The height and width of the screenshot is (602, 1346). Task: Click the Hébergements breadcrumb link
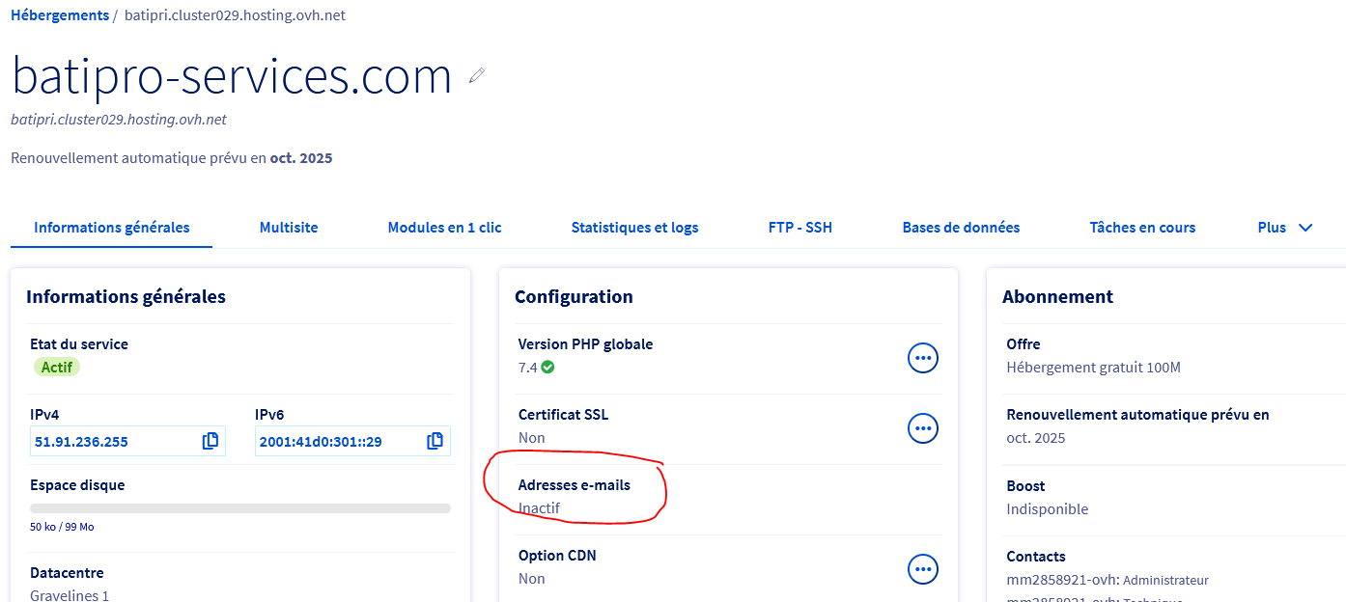(x=60, y=15)
